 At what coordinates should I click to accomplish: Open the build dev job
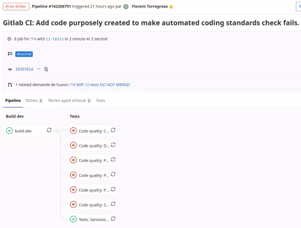click(23, 131)
